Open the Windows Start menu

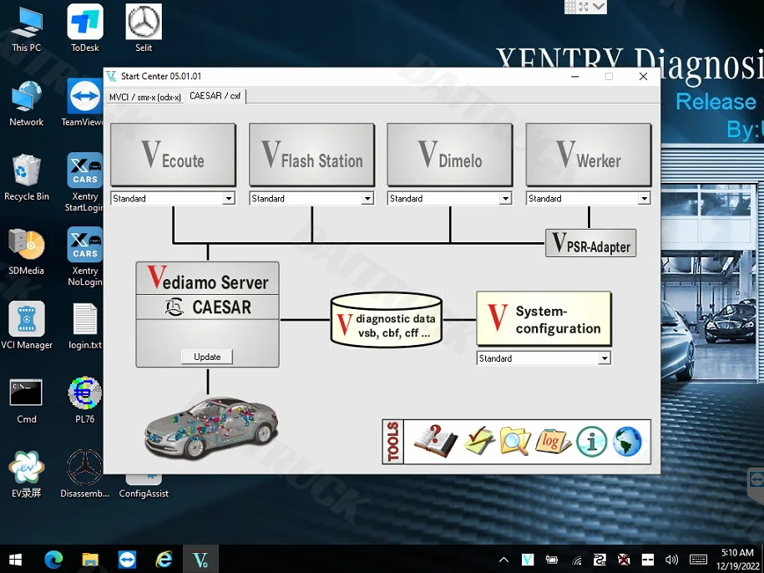coord(15,560)
